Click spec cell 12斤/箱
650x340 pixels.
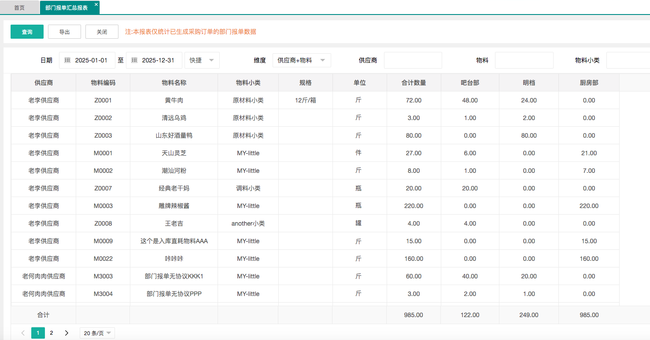(x=306, y=100)
